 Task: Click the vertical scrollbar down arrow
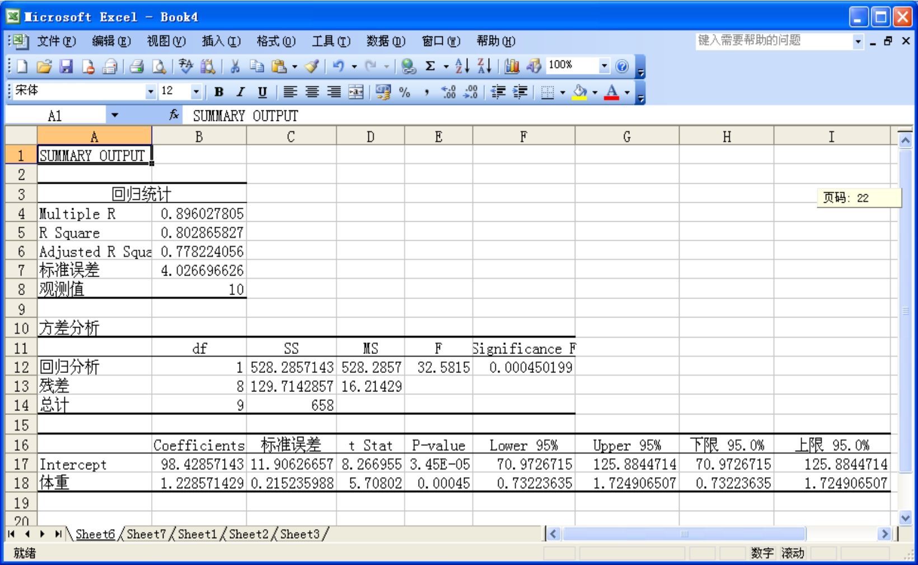pyautogui.click(x=905, y=518)
